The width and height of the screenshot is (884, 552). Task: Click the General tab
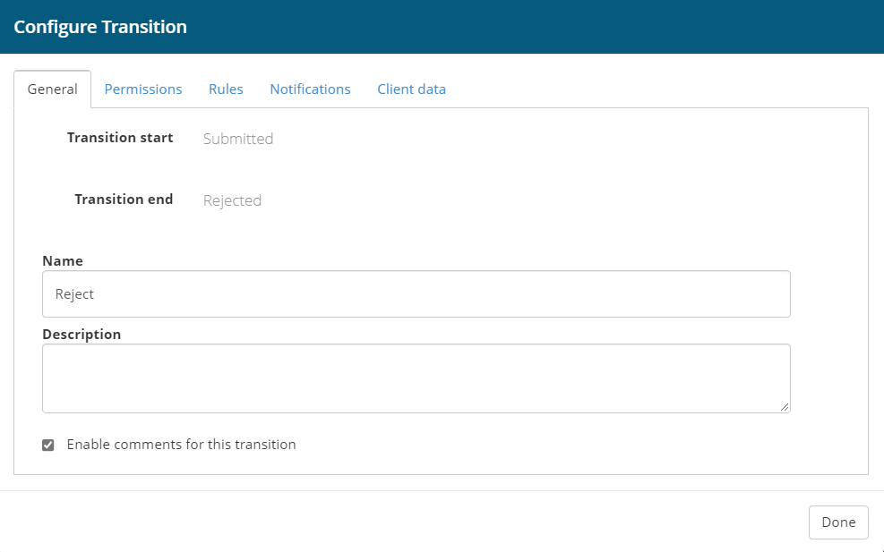(x=52, y=89)
